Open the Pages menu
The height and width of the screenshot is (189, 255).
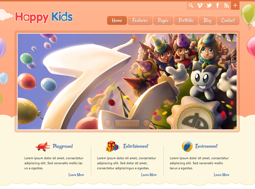tap(163, 20)
